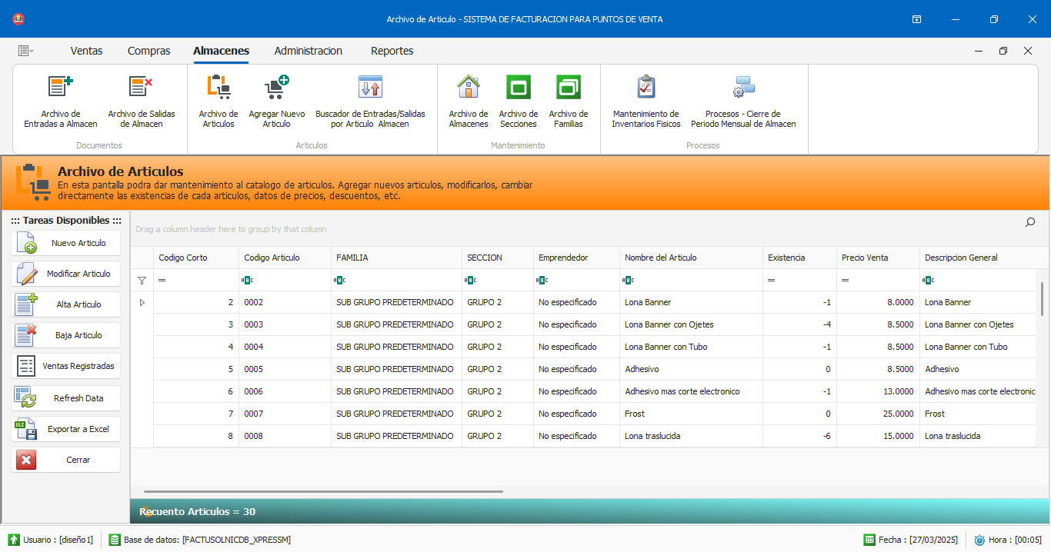Open Archivo de Salidas de Almacen
The height and width of the screenshot is (552, 1051).
pos(141,101)
